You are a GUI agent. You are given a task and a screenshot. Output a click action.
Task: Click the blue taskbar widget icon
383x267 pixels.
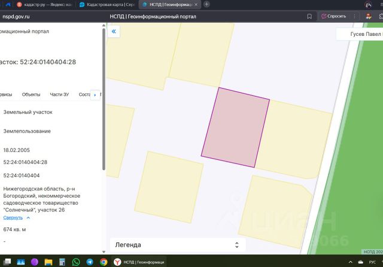pyautogui.click(x=21, y=262)
